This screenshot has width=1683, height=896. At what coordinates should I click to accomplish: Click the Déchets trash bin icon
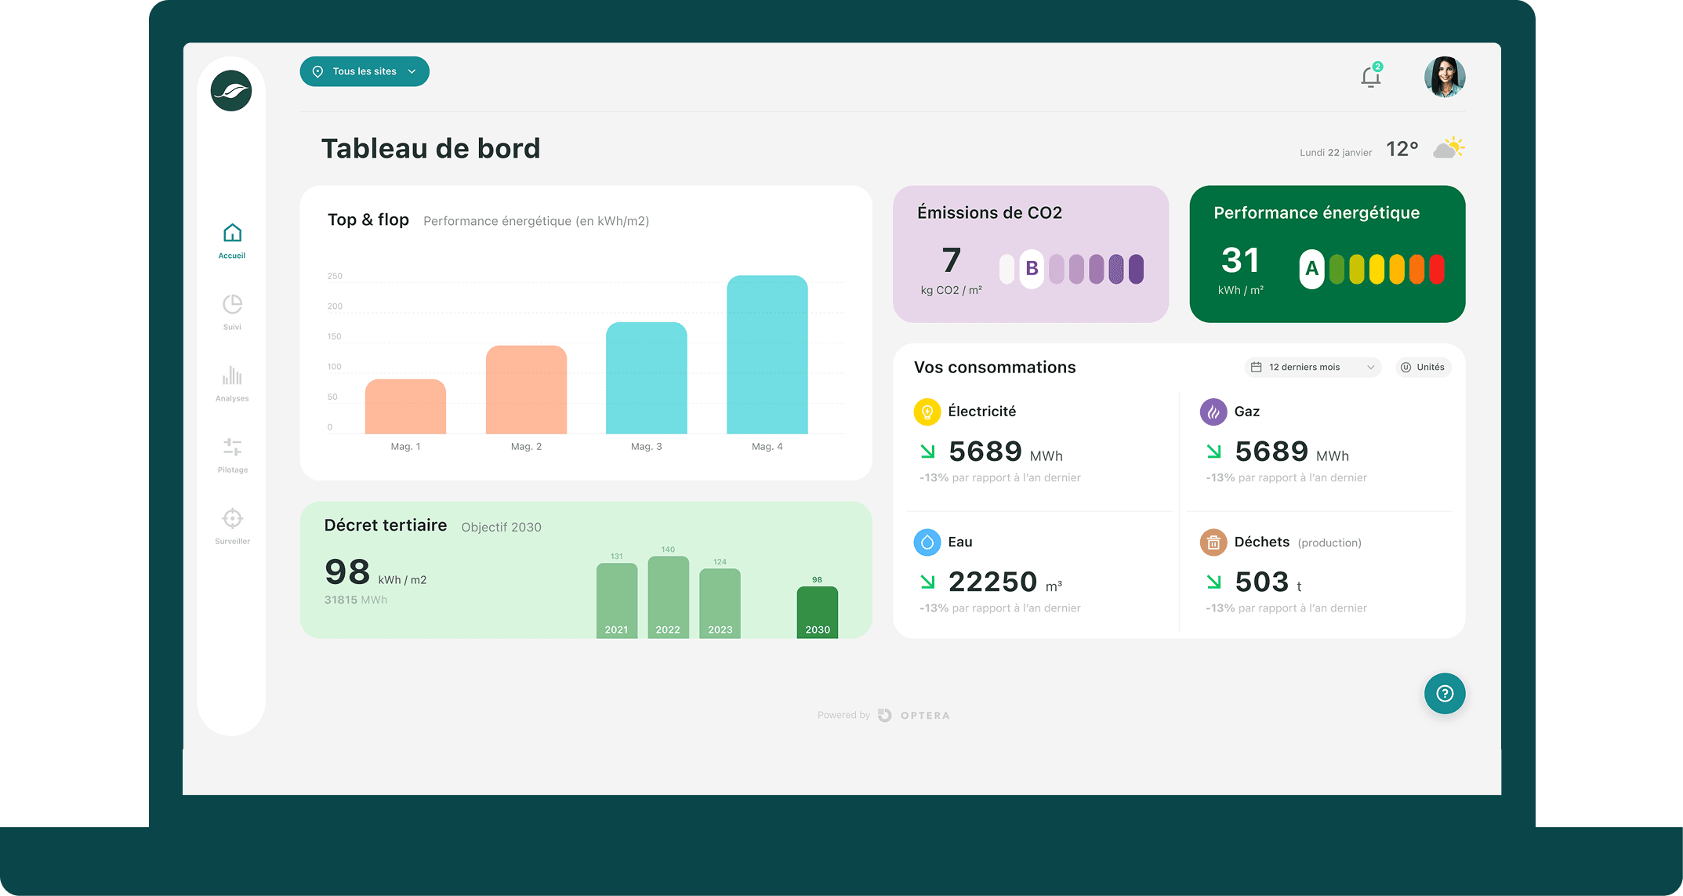tap(1213, 542)
